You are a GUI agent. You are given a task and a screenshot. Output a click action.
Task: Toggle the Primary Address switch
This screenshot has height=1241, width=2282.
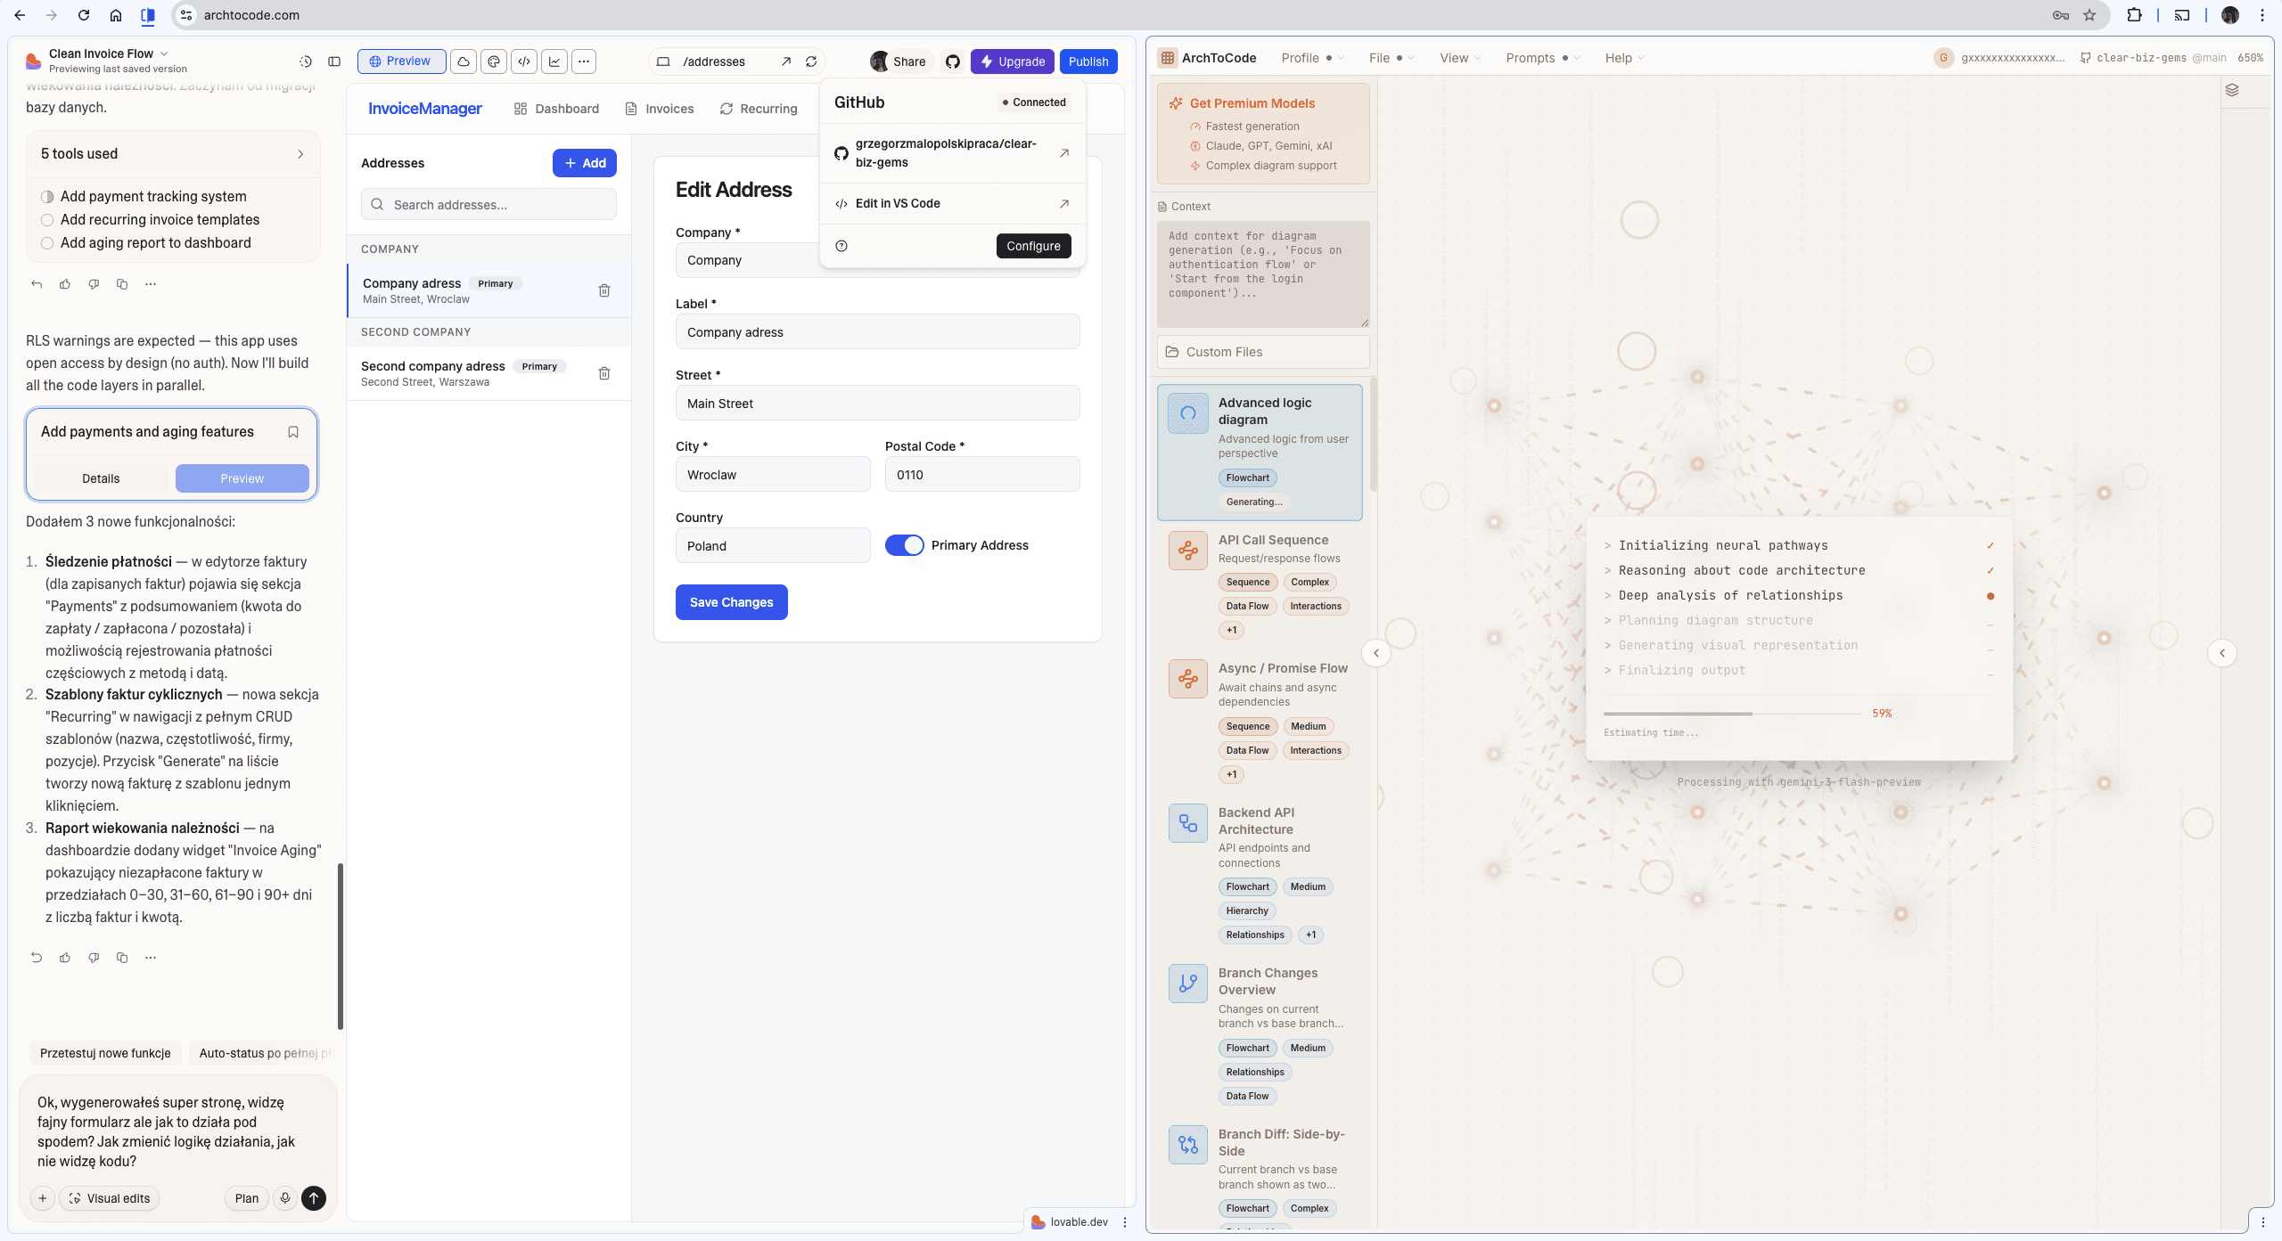(904, 544)
